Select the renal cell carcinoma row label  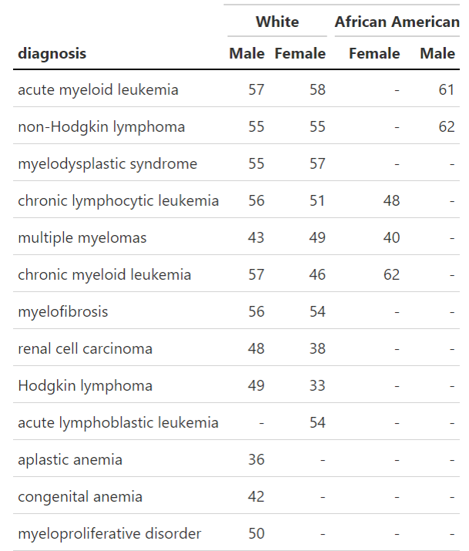pyautogui.click(x=85, y=349)
